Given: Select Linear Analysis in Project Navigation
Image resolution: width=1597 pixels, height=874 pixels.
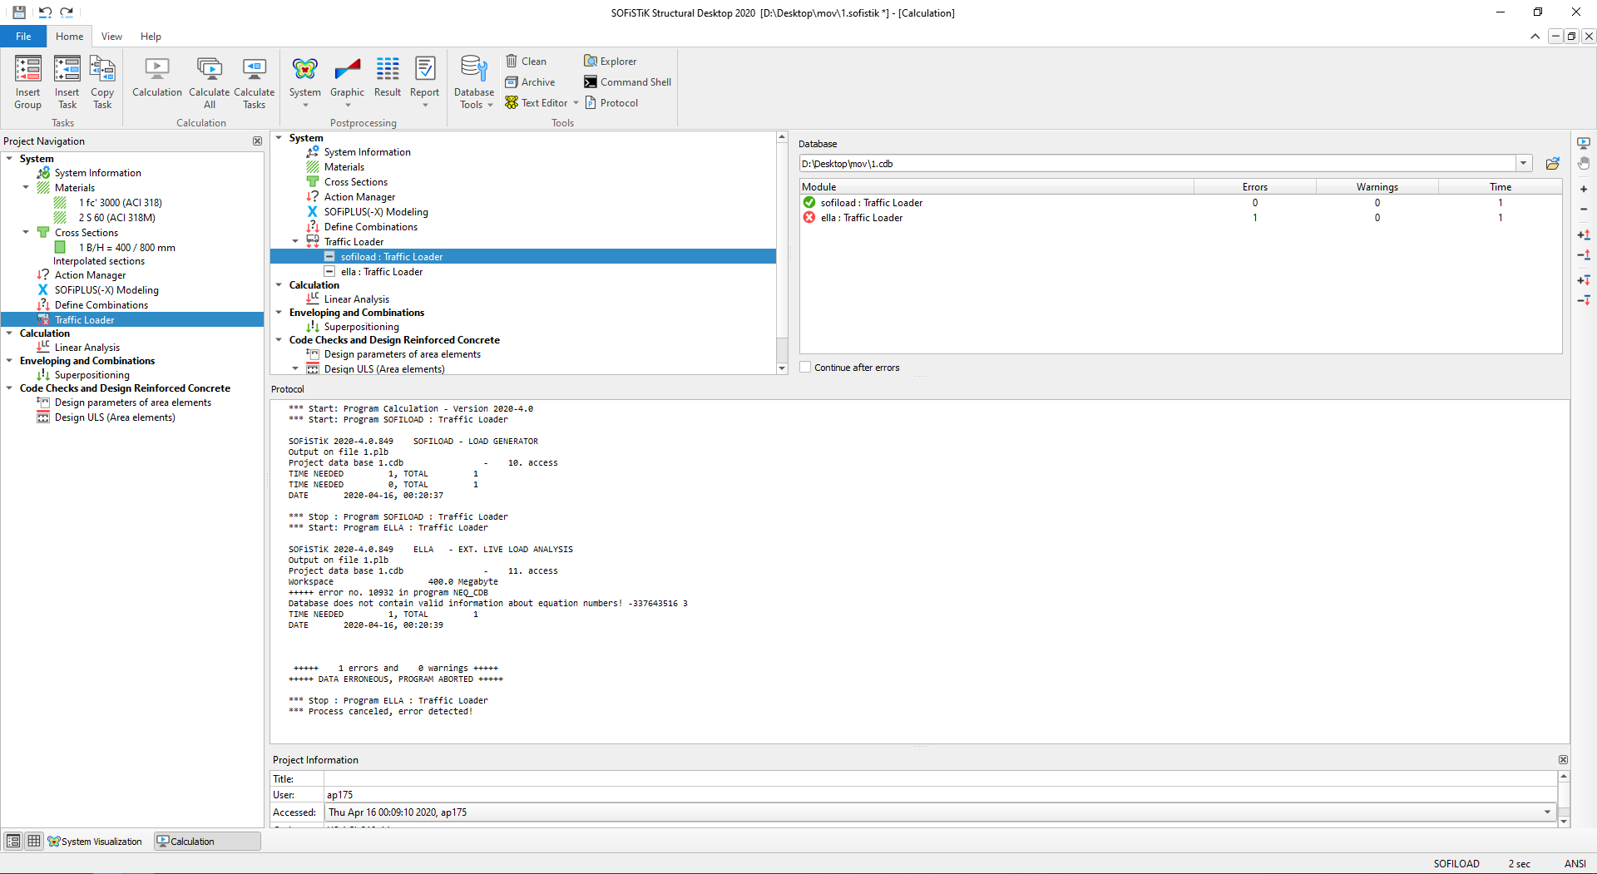Looking at the screenshot, I should point(87,348).
